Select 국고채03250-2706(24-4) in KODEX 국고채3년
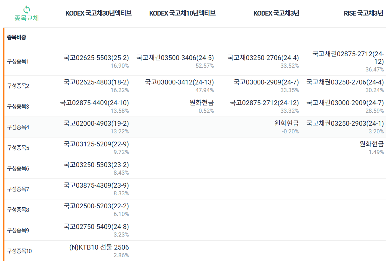Viewport: 392px width, 261px height. [263, 58]
